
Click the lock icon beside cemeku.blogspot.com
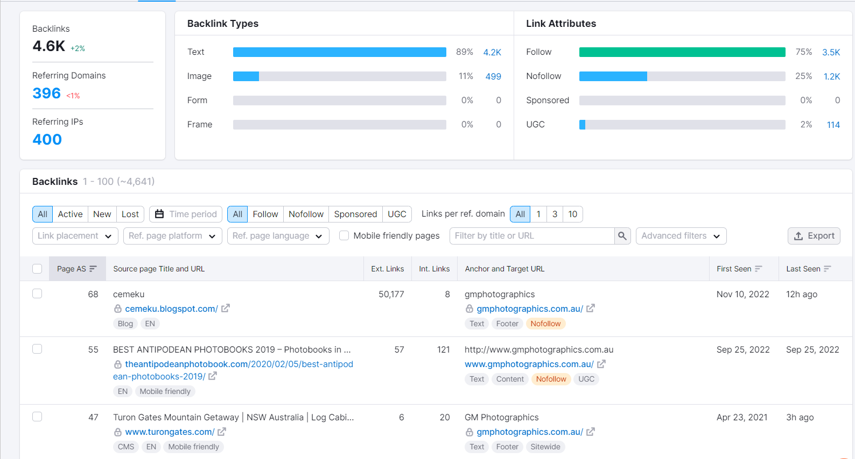(118, 309)
